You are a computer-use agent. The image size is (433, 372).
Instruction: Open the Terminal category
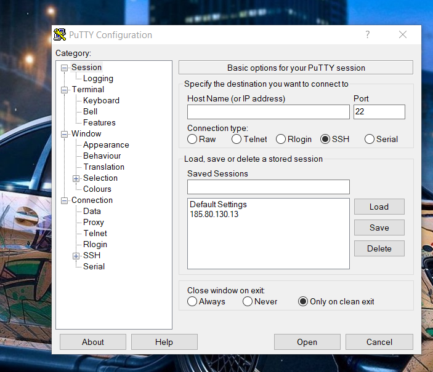(x=88, y=90)
